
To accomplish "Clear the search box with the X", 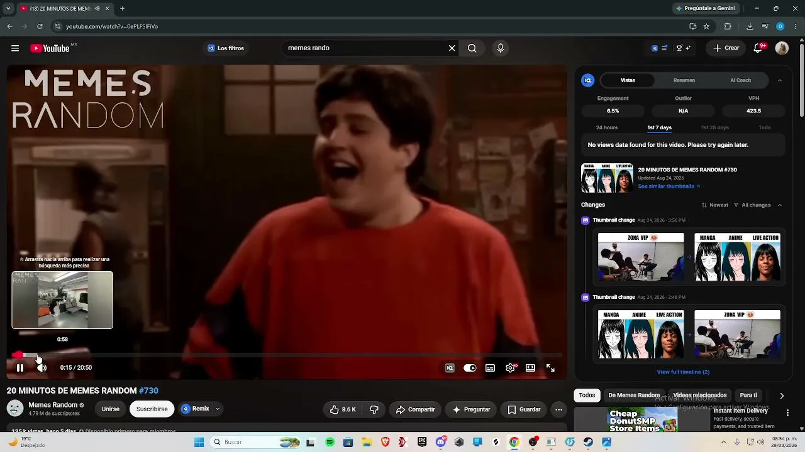I will pyautogui.click(x=452, y=48).
